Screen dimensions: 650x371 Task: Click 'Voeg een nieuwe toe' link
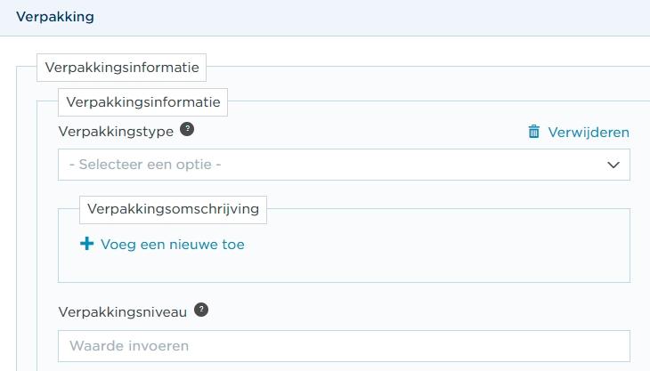172,244
